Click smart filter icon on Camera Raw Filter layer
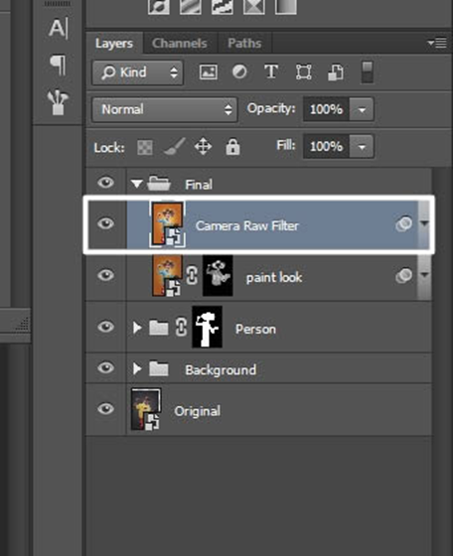The width and height of the screenshot is (453, 556). (x=403, y=224)
